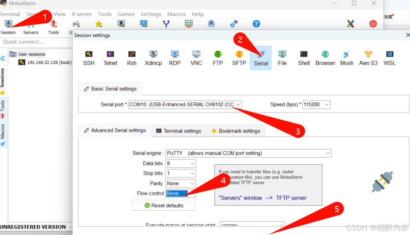The image size is (410, 235).
Task: Select Aws S3 session type
Action: pyautogui.click(x=368, y=58)
